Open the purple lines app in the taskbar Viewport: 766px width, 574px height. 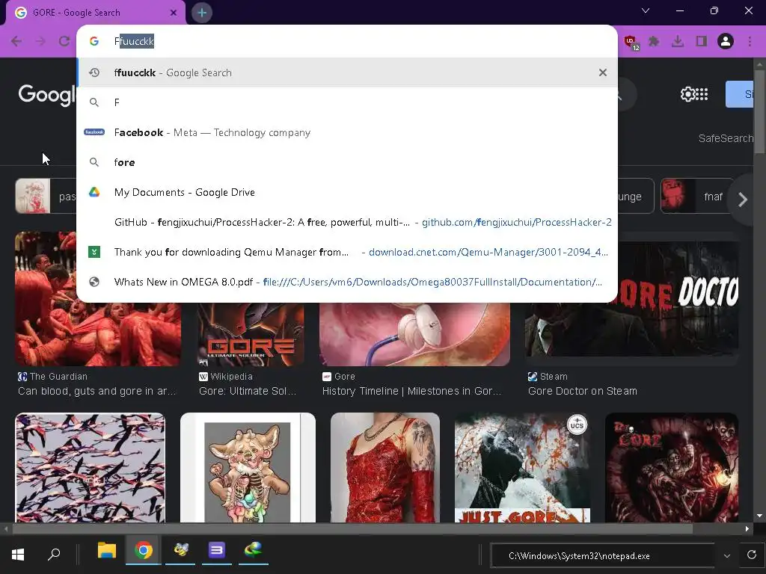click(216, 551)
